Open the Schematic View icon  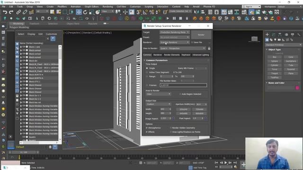(x=237, y=12)
